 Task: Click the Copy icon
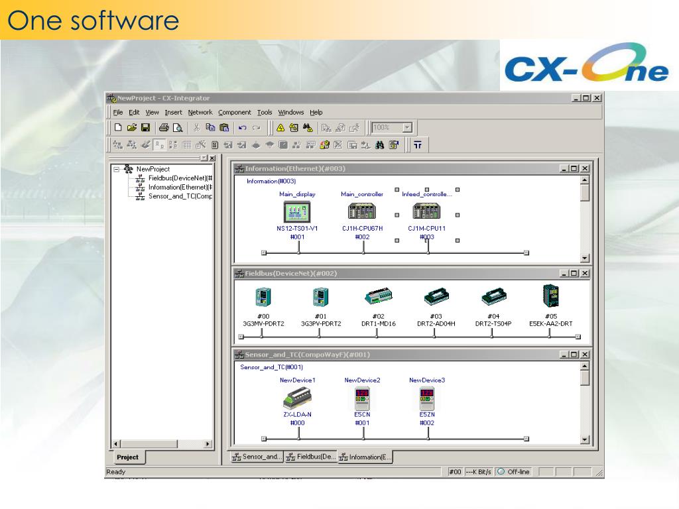210,127
